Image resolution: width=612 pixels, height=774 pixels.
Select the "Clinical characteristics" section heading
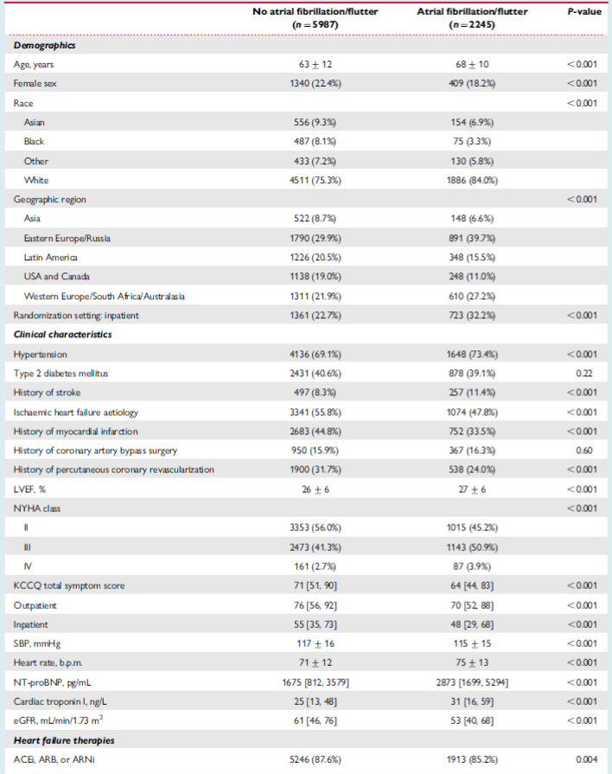(62, 334)
